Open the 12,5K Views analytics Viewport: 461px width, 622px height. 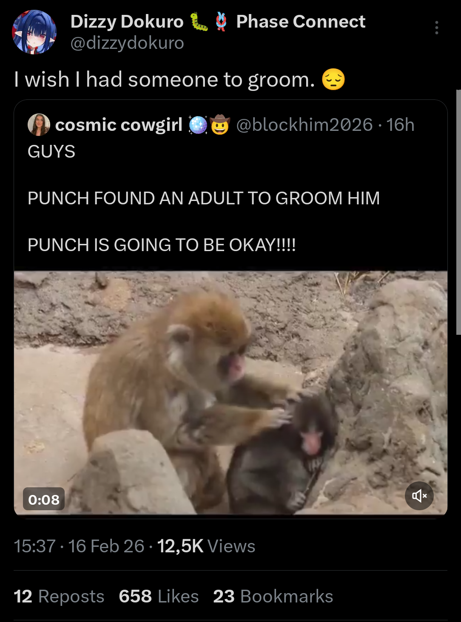pyautogui.click(x=206, y=546)
